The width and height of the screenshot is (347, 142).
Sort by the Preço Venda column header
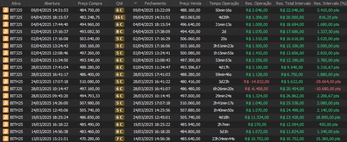coord(190,3)
